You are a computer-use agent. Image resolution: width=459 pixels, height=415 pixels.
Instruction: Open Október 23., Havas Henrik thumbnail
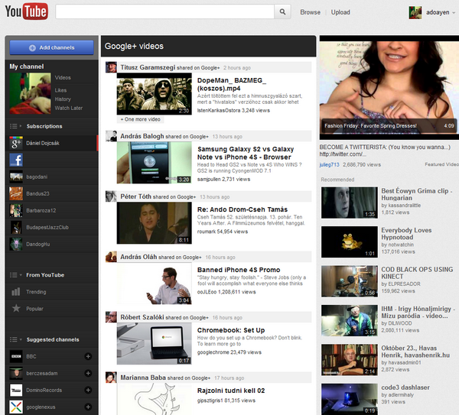click(x=350, y=360)
